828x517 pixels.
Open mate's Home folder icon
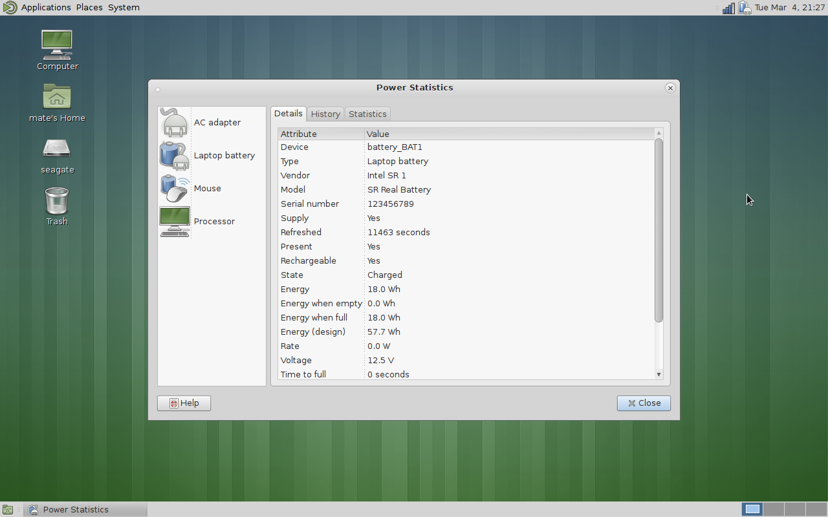pos(57,97)
